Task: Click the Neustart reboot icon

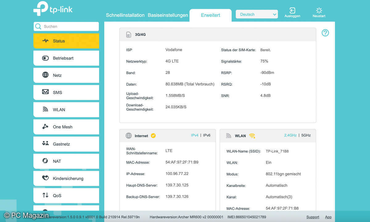Action: pyautogui.click(x=319, y=11)
